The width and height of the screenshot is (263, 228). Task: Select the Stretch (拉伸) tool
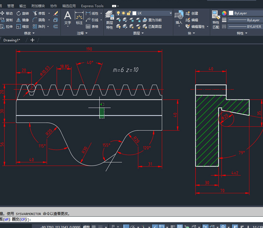[6, 27]
